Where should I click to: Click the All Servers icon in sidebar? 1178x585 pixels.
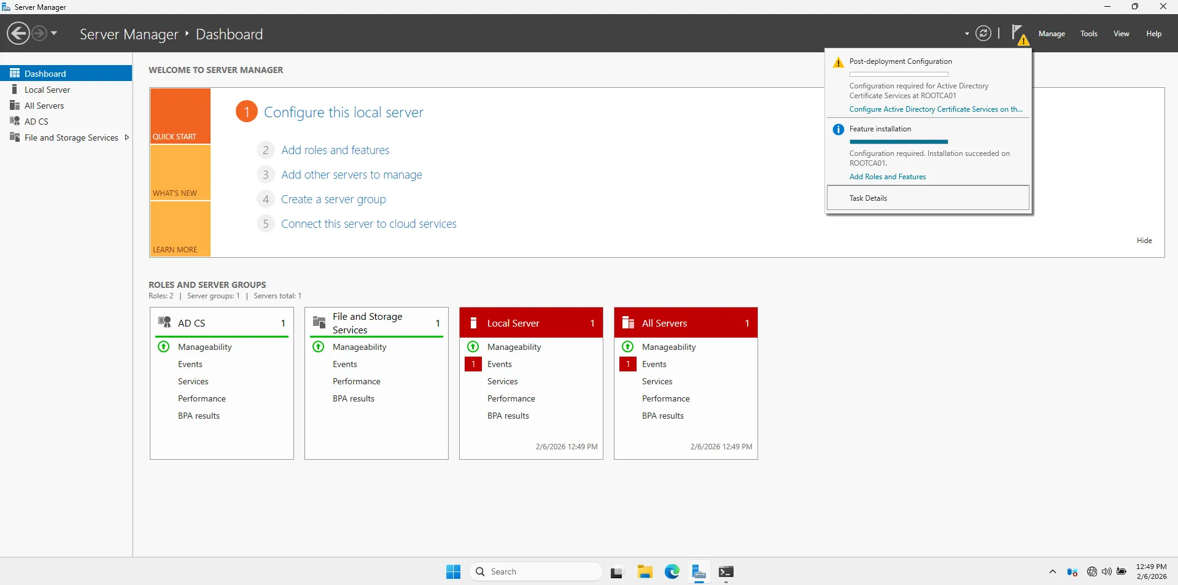[15, 106]
